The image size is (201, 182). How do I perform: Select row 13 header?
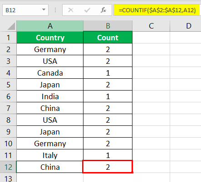click(x=8, y=177)
